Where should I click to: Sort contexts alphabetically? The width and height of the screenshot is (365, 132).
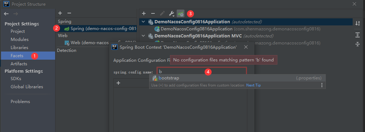pyautogui.click(x=358, y=23)
